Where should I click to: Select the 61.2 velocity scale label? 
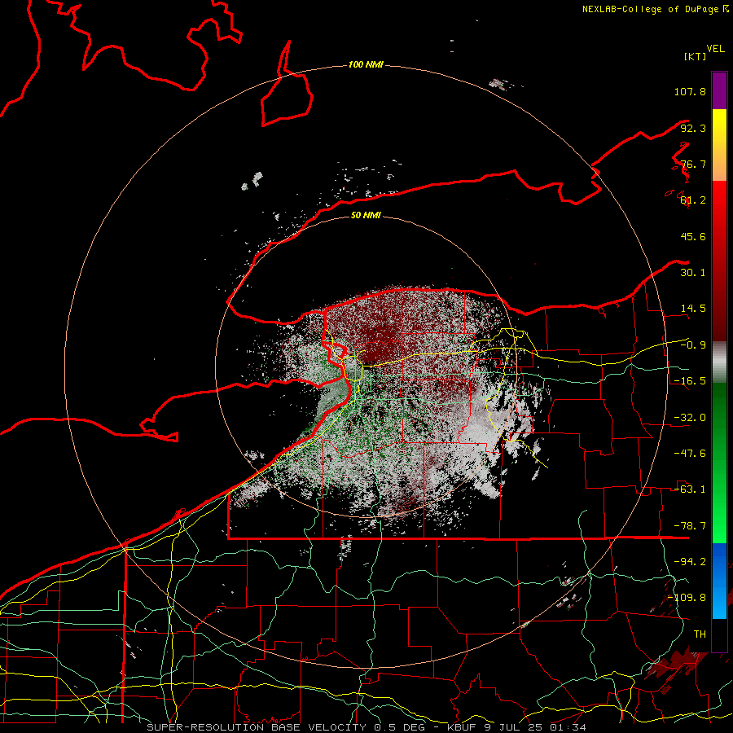coord(693,200)
